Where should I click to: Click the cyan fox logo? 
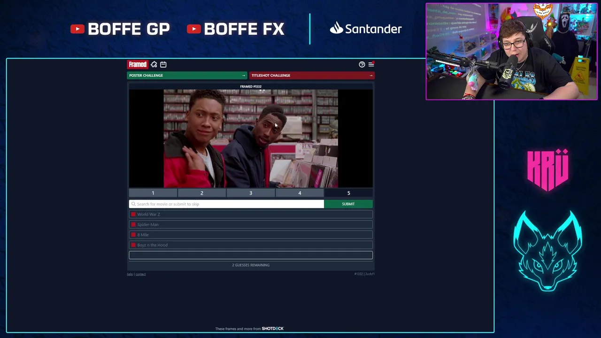[548, 251]
